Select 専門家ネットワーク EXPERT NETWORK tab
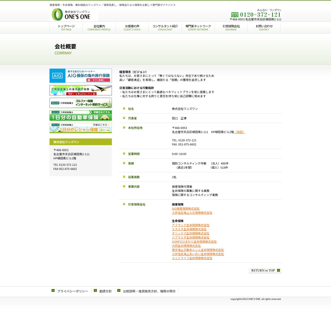This screenshot has height=312, width=331. click(198, 28)
